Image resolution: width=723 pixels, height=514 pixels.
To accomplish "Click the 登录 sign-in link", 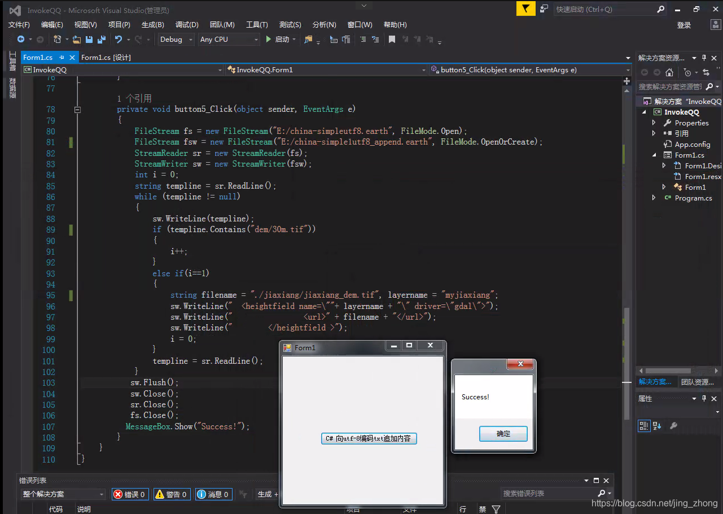I will 684,25.
